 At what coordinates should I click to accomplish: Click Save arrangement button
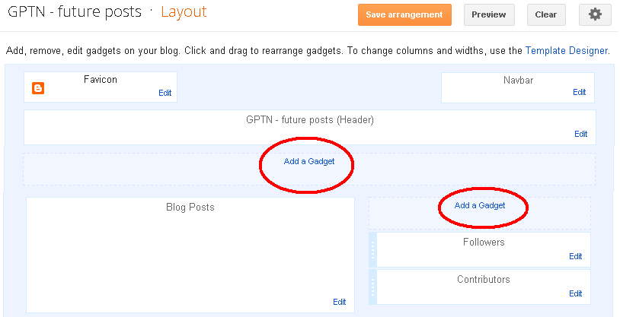404,14
